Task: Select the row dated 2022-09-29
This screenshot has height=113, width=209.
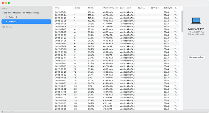Action: coord(117,72)
